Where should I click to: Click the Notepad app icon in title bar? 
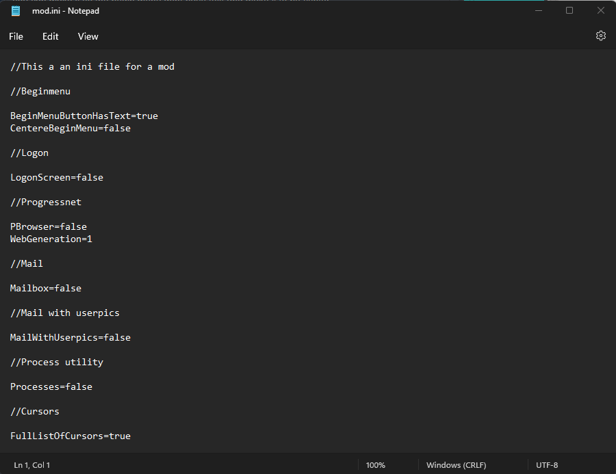click(16, 11)
